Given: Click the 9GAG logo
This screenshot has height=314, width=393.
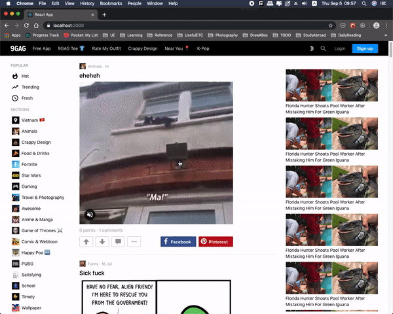Looking at the screenshot, I should (18, 48).
